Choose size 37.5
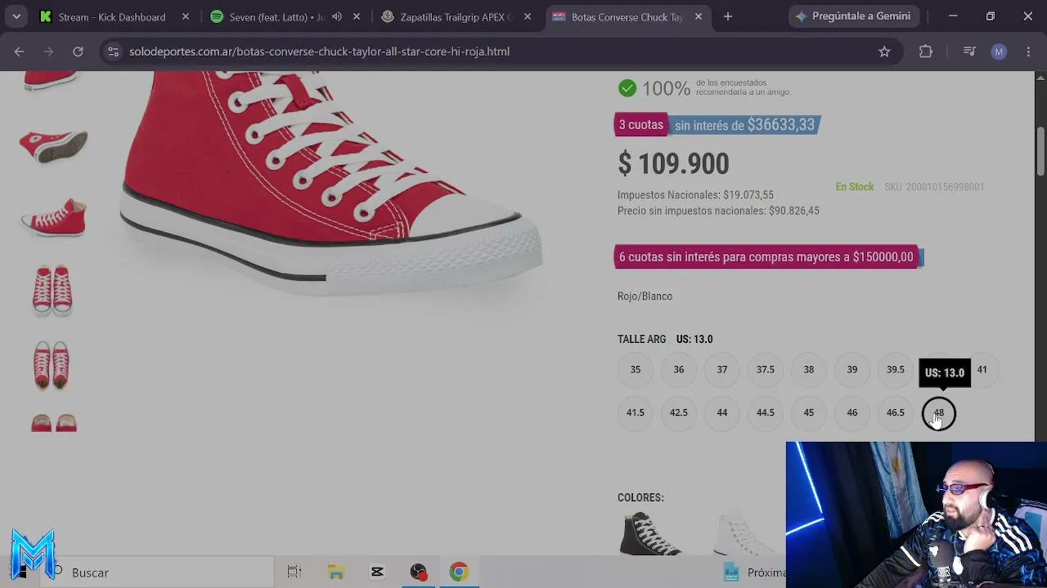Image resolution: width=1047 pixels, height=588 pixels. tap(766, 370)
